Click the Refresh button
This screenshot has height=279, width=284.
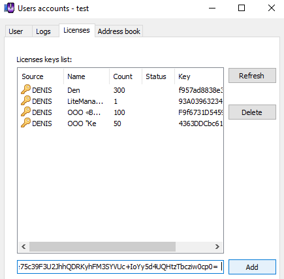[252, 76]
